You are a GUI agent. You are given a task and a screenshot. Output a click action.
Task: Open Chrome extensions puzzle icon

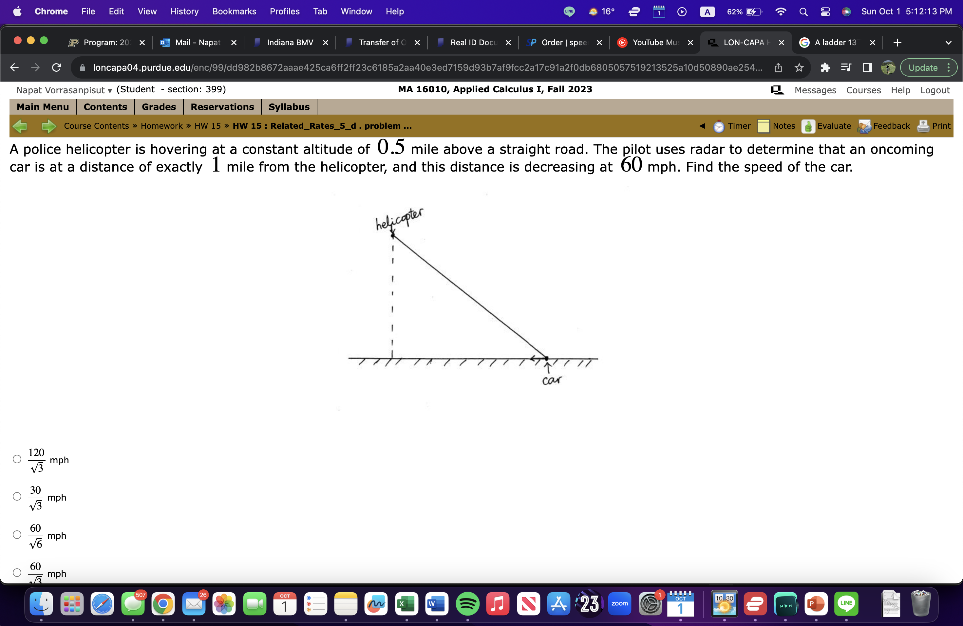pos(825,67)
